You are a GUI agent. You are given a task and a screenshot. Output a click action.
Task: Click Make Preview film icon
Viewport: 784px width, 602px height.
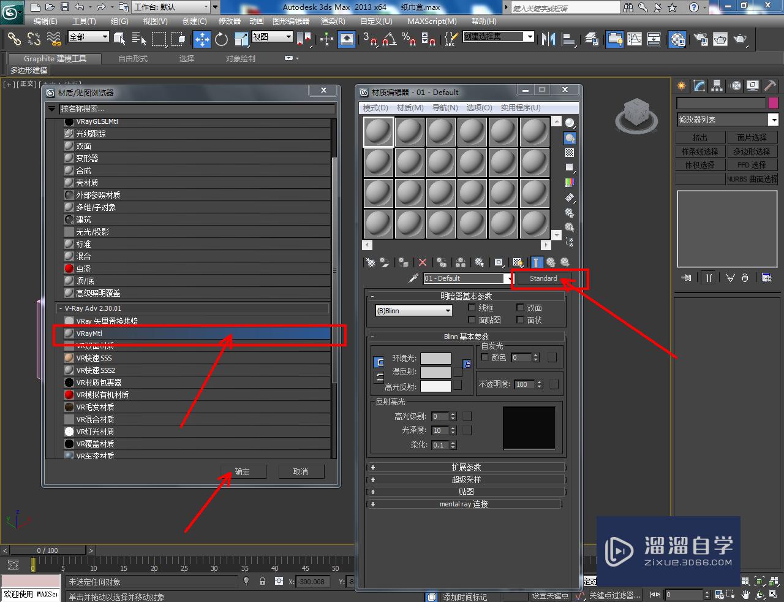coord(570,197)
